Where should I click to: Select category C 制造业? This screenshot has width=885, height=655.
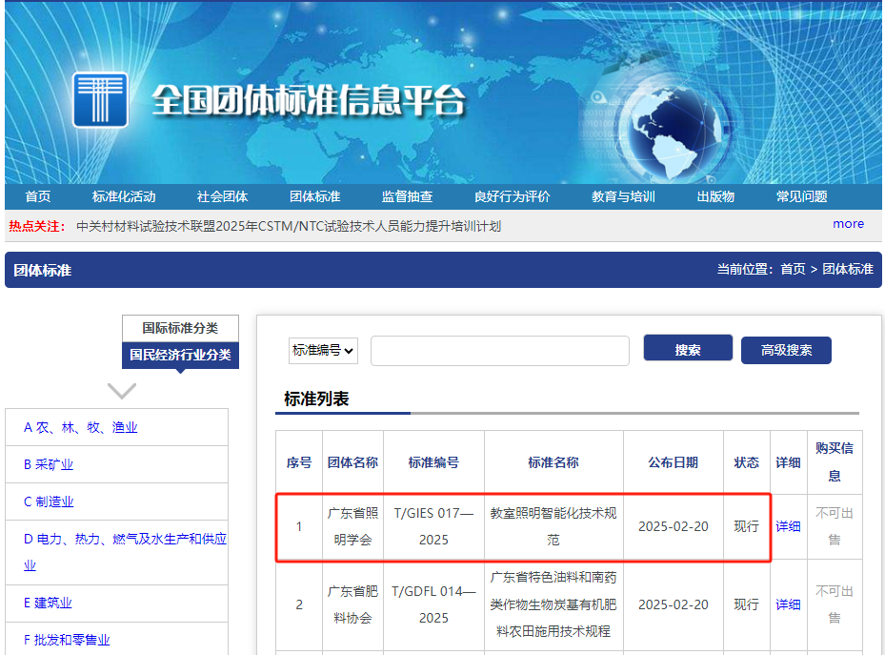pyautogui.click(x=49, y=502)
